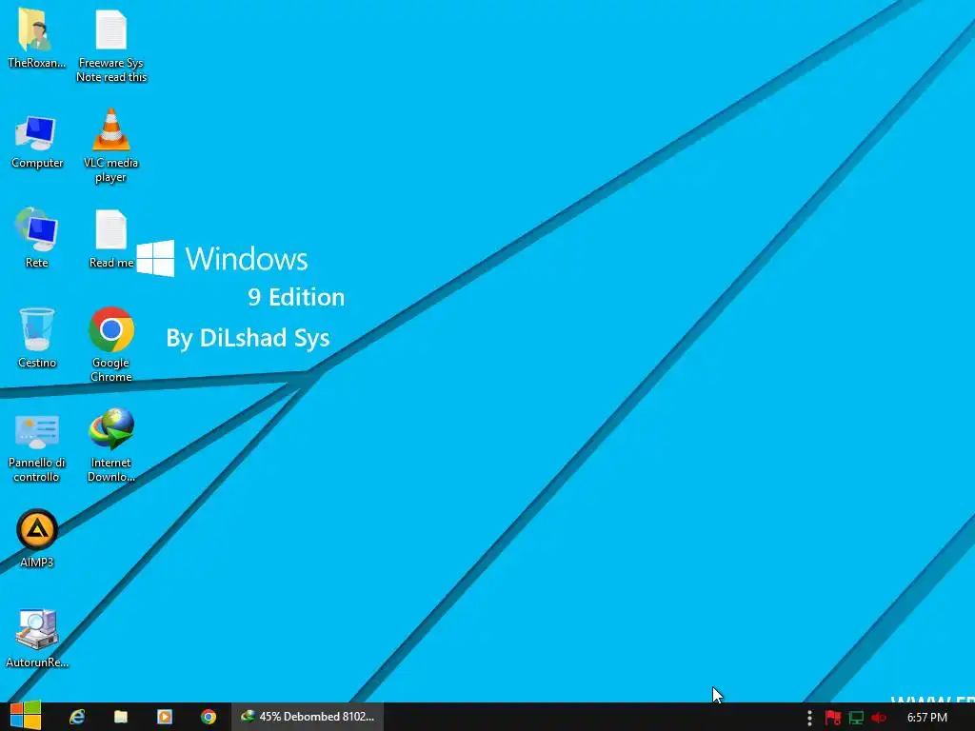Screen dimensions: 975x731
Task: Open the Start menu button
Action: pos(26,716)
